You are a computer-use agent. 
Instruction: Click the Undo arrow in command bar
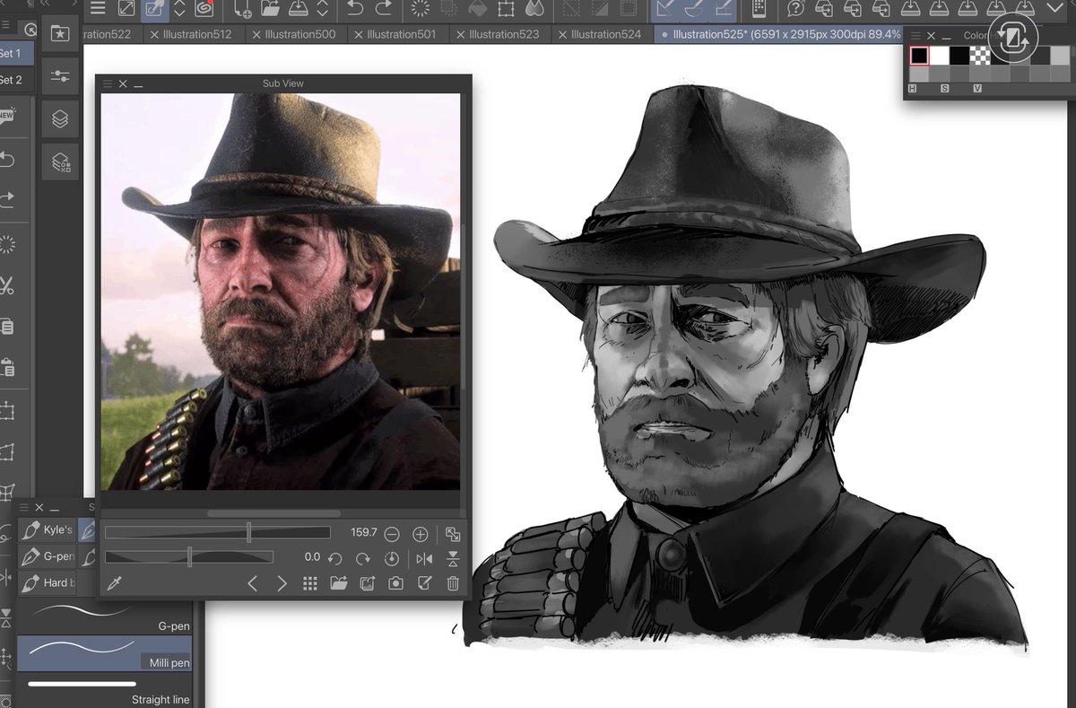355,9
